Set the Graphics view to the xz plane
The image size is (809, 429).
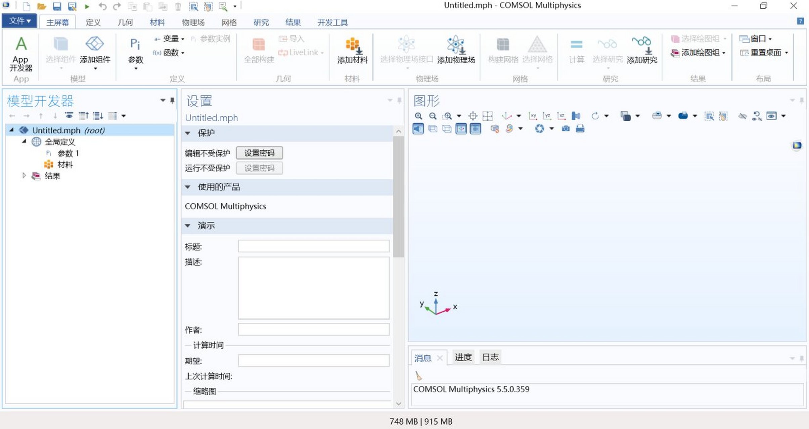tap(561, 116)
